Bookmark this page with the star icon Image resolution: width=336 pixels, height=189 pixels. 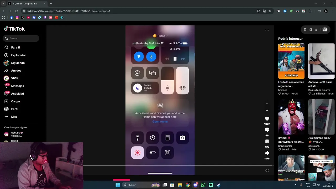pos(270,11)
